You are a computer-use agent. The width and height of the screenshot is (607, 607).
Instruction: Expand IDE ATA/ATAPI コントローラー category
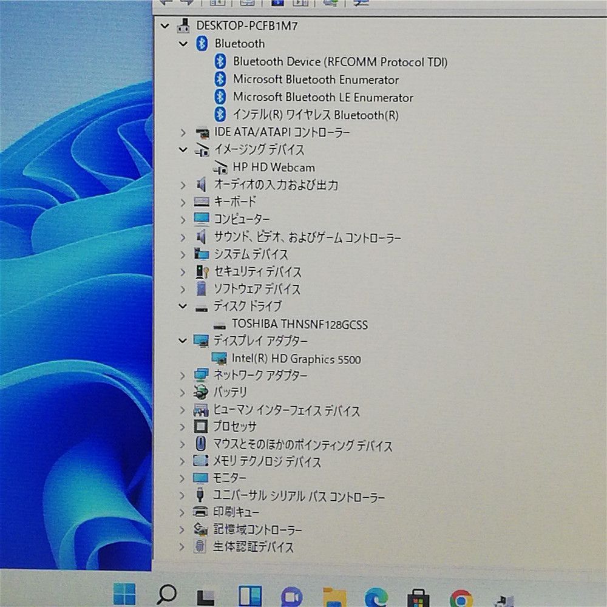point(183,132)
